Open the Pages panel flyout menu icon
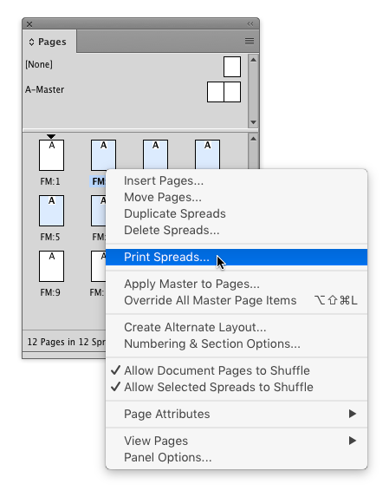The height and width of the screenshot is (497, 389). [x=250, y=42]
